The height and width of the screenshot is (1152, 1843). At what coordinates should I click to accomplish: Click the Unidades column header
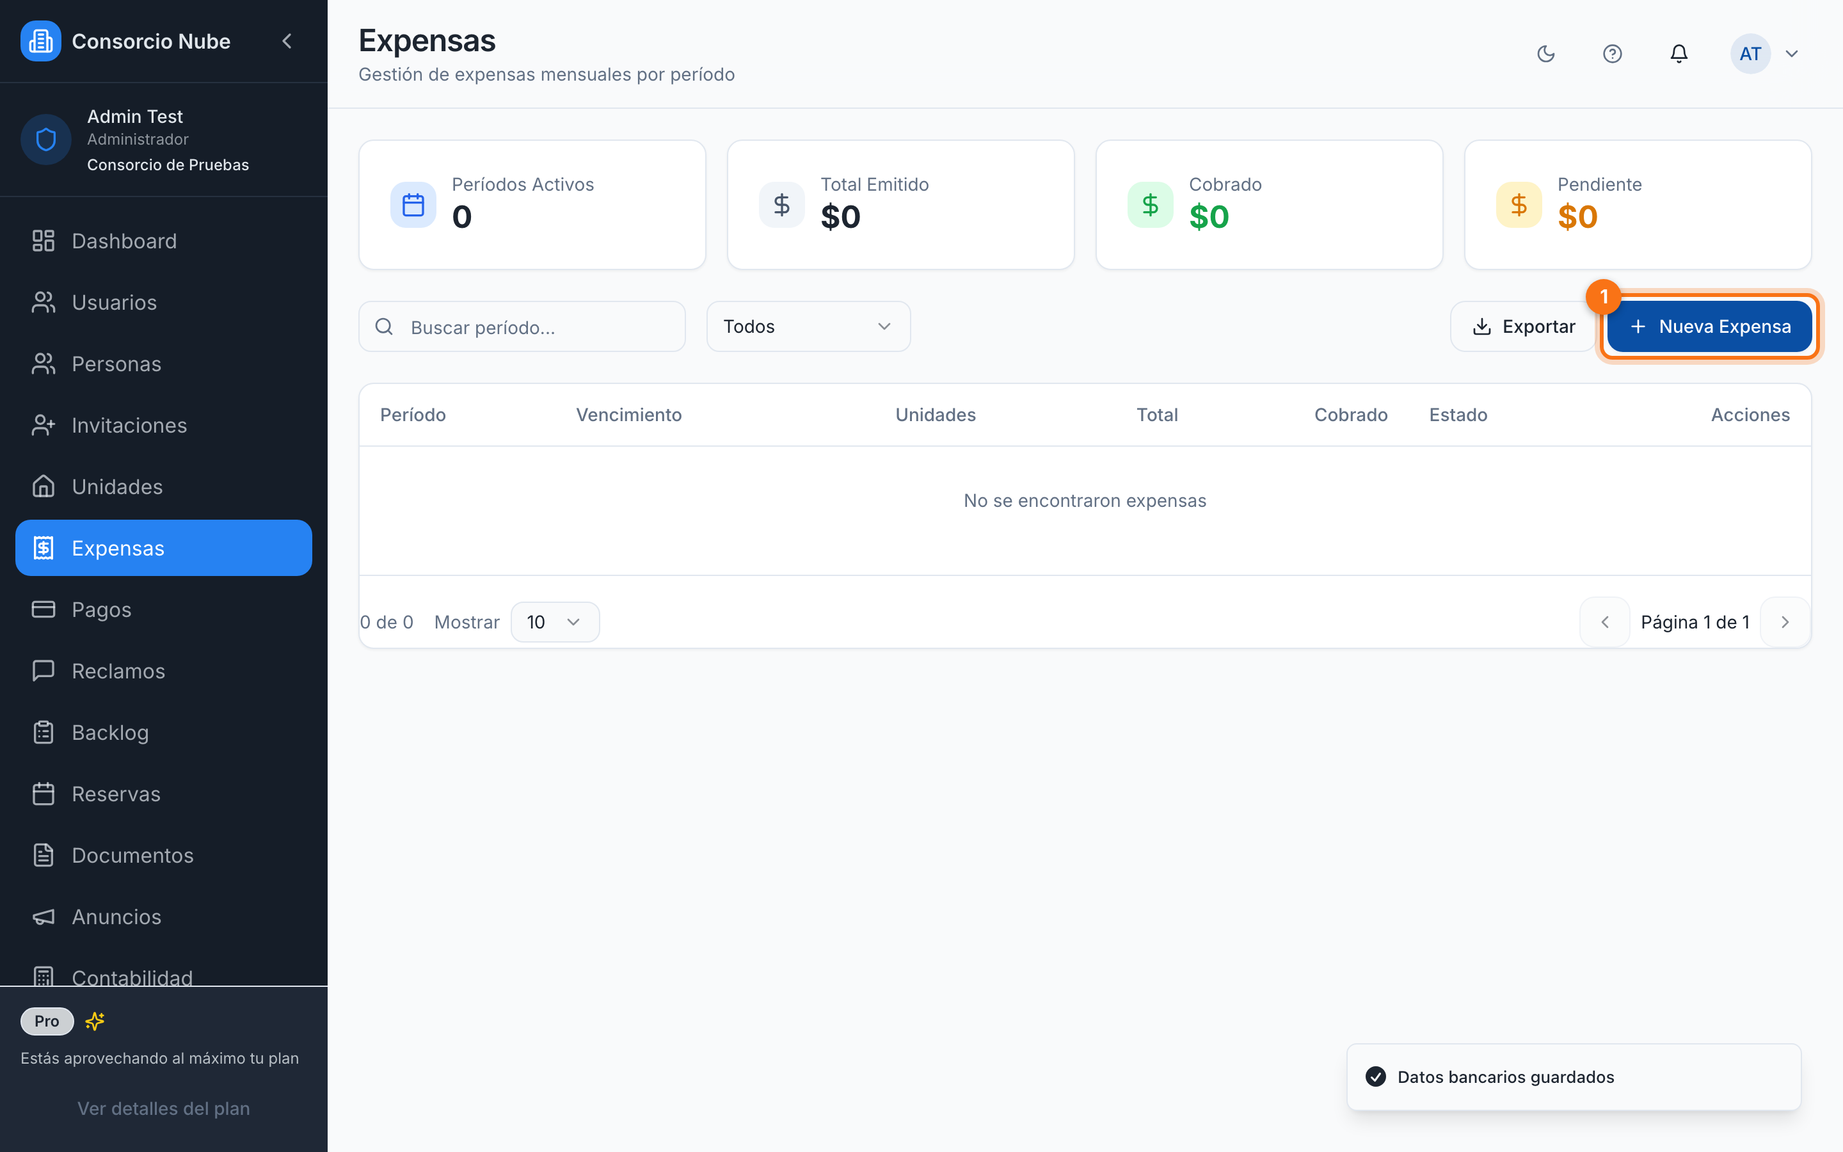(x=935, y=415)
